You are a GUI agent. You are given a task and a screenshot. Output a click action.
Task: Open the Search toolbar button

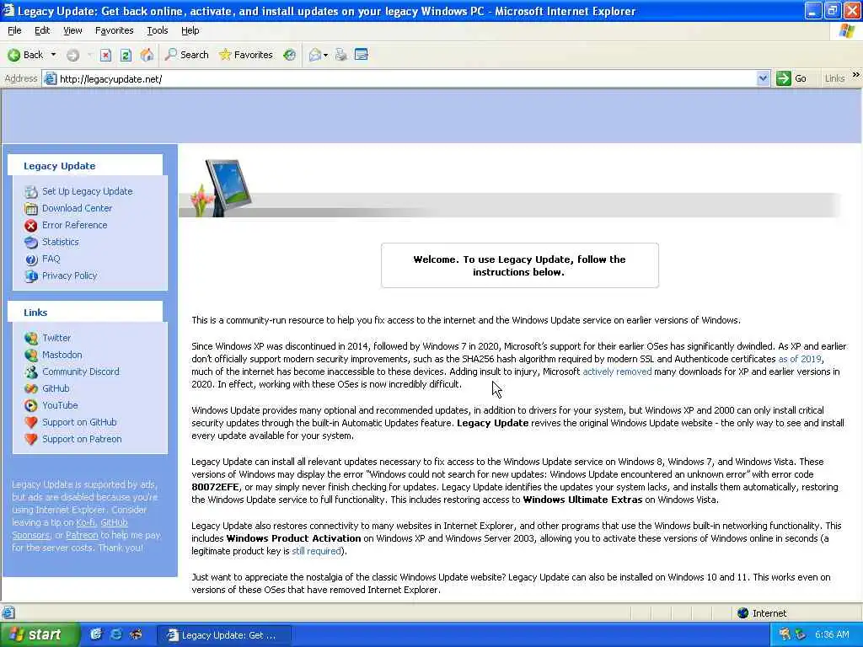[x=187, y=55]
